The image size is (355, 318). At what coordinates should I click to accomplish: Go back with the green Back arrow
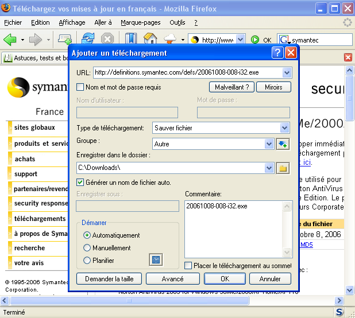coord(10,40)
